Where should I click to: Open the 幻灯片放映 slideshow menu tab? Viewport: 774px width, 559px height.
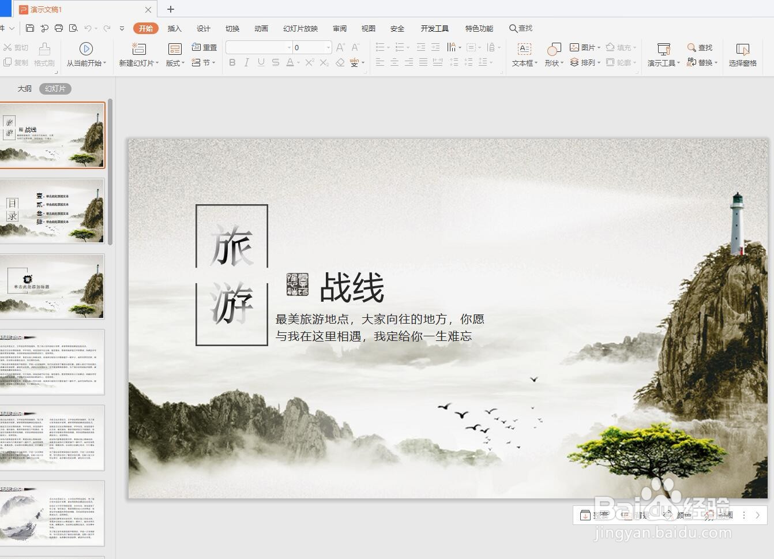tap(299, 28)
